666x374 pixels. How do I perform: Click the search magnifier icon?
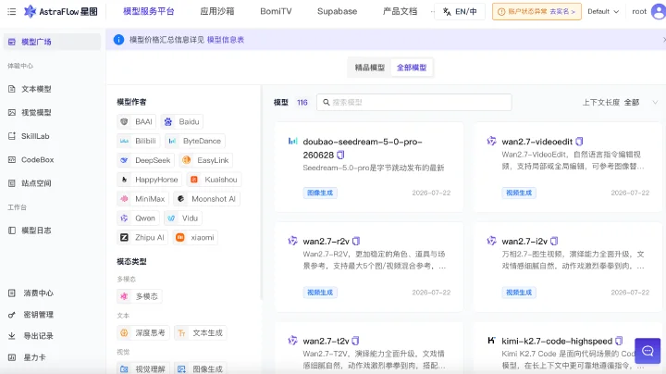327,103
